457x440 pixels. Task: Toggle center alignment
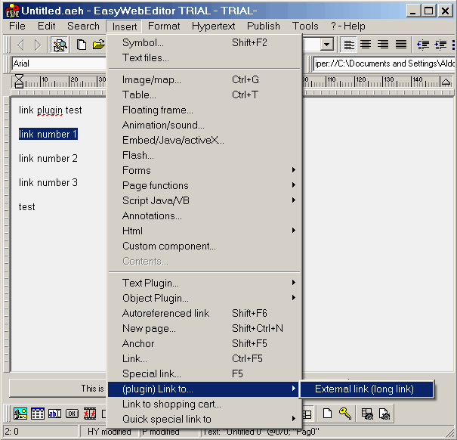pos(366,45)
